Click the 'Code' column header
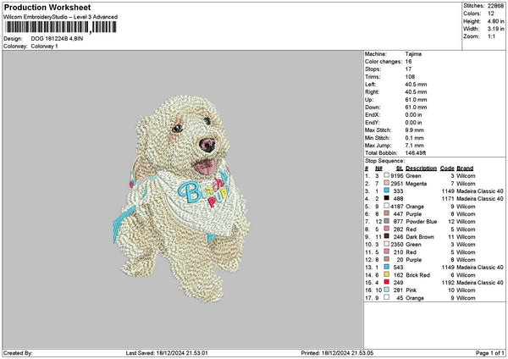508x359 pixels. 447,168
